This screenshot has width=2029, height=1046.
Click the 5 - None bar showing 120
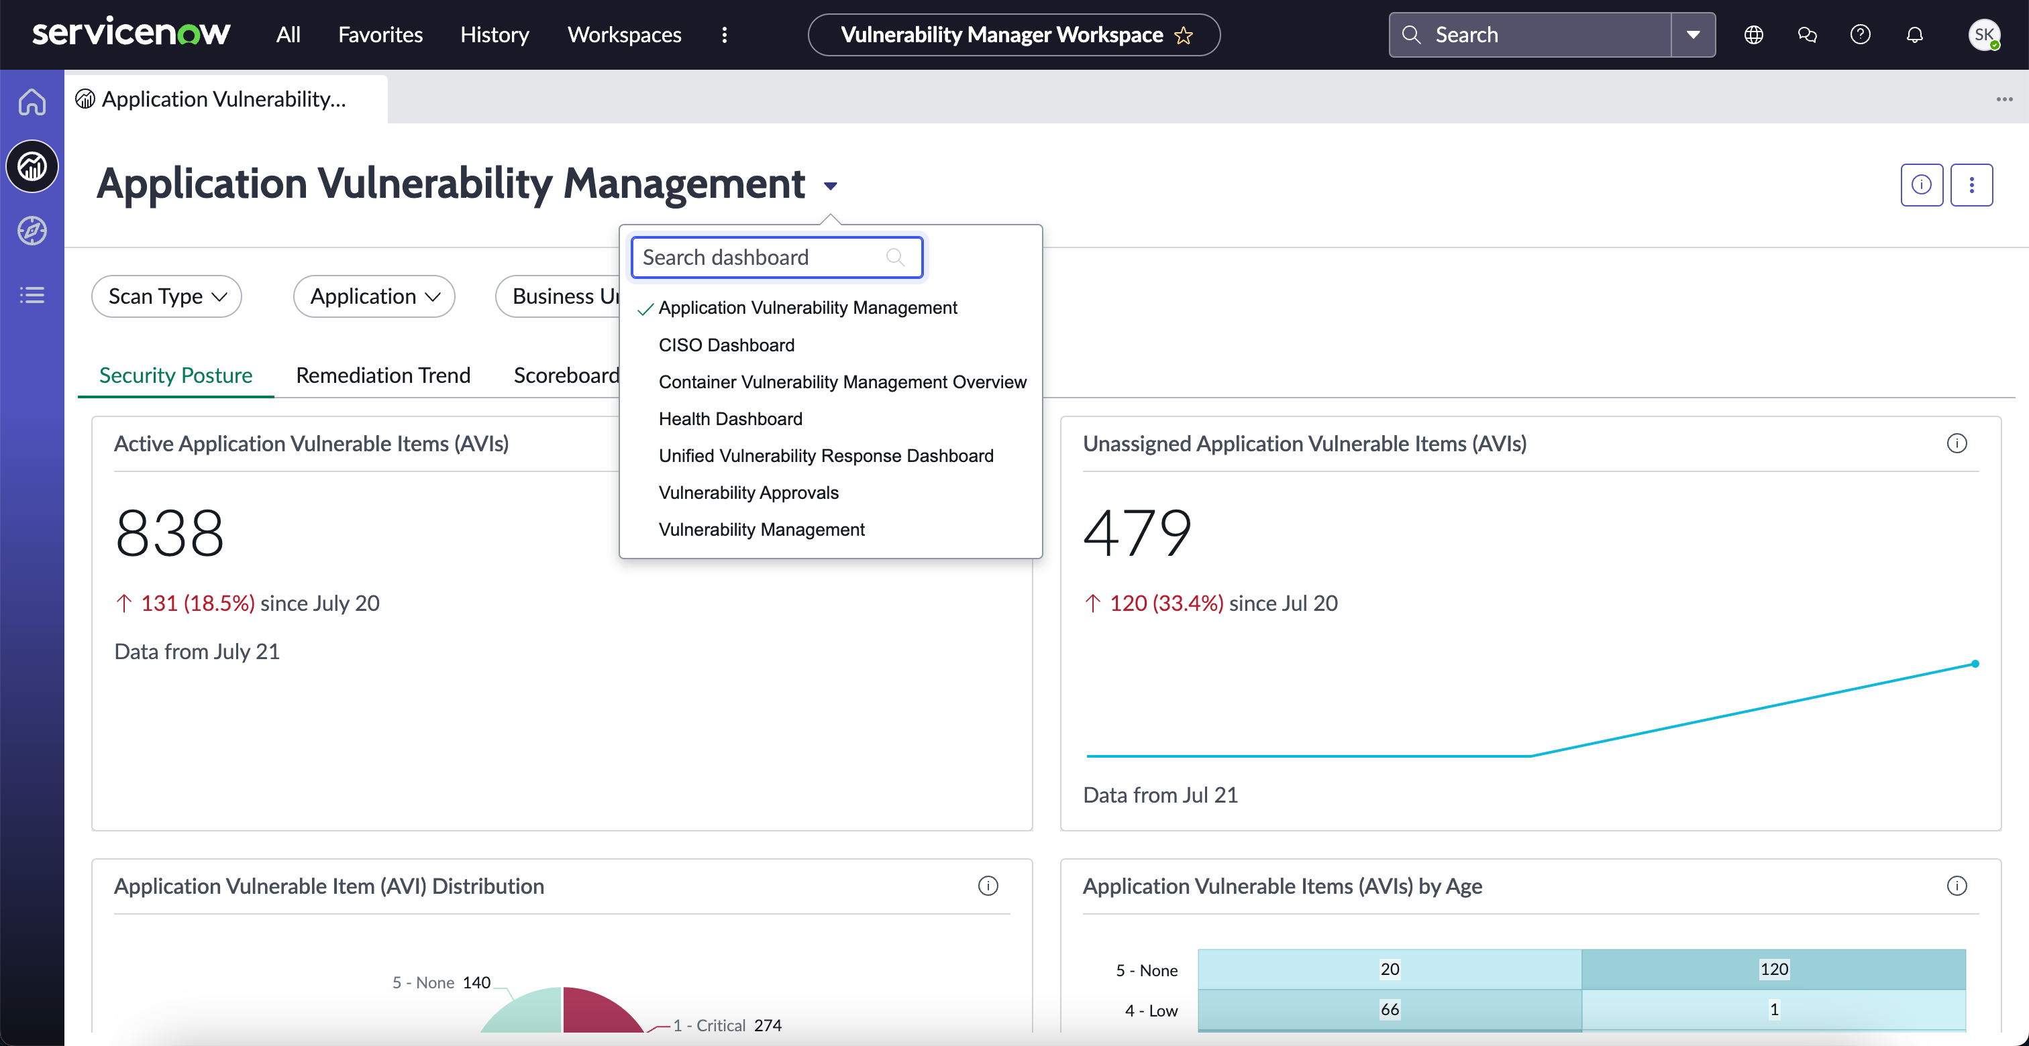coord(1774,969)
